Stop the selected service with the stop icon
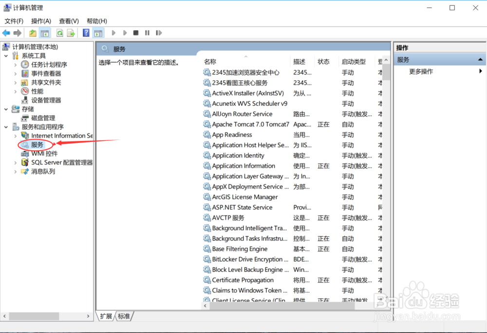The image size is (487, 333). pos(136,33)
